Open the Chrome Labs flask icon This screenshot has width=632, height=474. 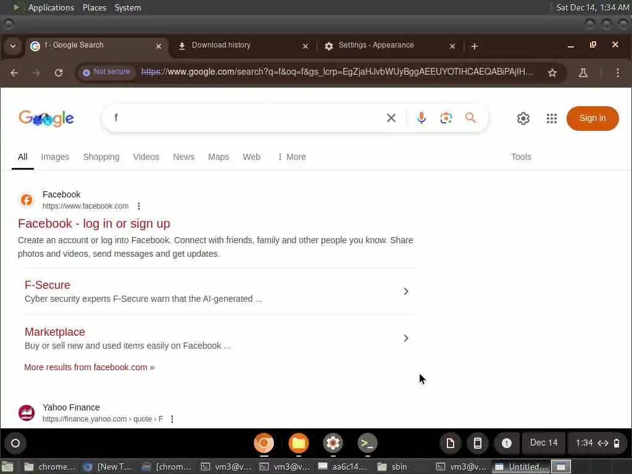[583, 73]
